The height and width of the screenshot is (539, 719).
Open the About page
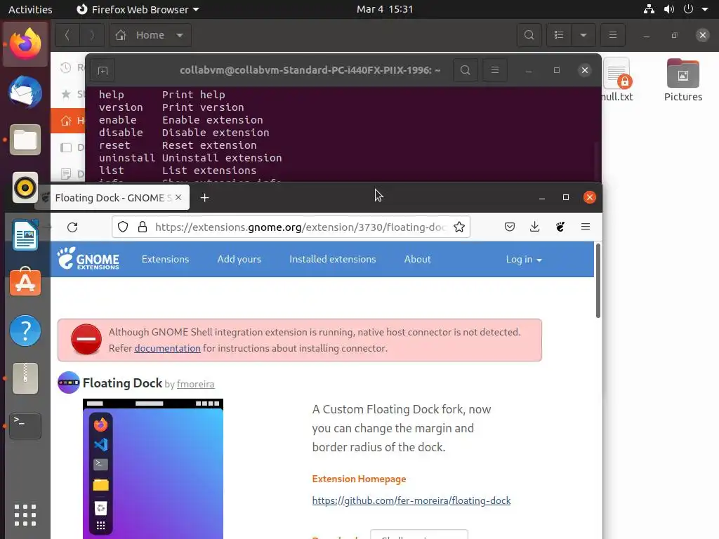[x=417, y=260]
